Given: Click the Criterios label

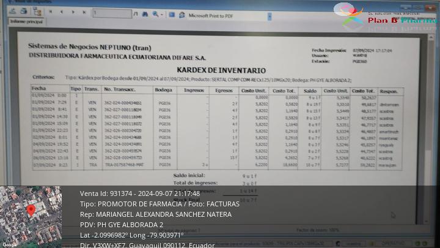Looking at the screenshot, I should pyautogui.click(x=43, y=77).
